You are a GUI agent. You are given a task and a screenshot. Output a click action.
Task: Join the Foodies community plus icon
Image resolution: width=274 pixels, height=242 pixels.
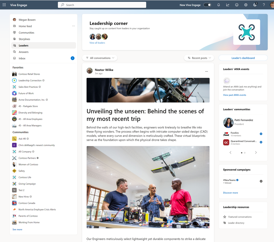(261, 134)
